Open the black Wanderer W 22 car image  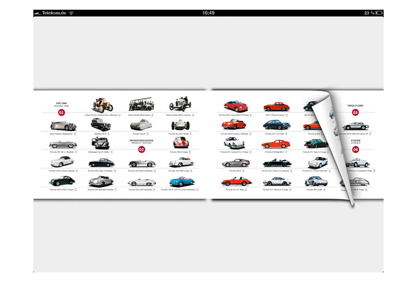click(101, 124)
